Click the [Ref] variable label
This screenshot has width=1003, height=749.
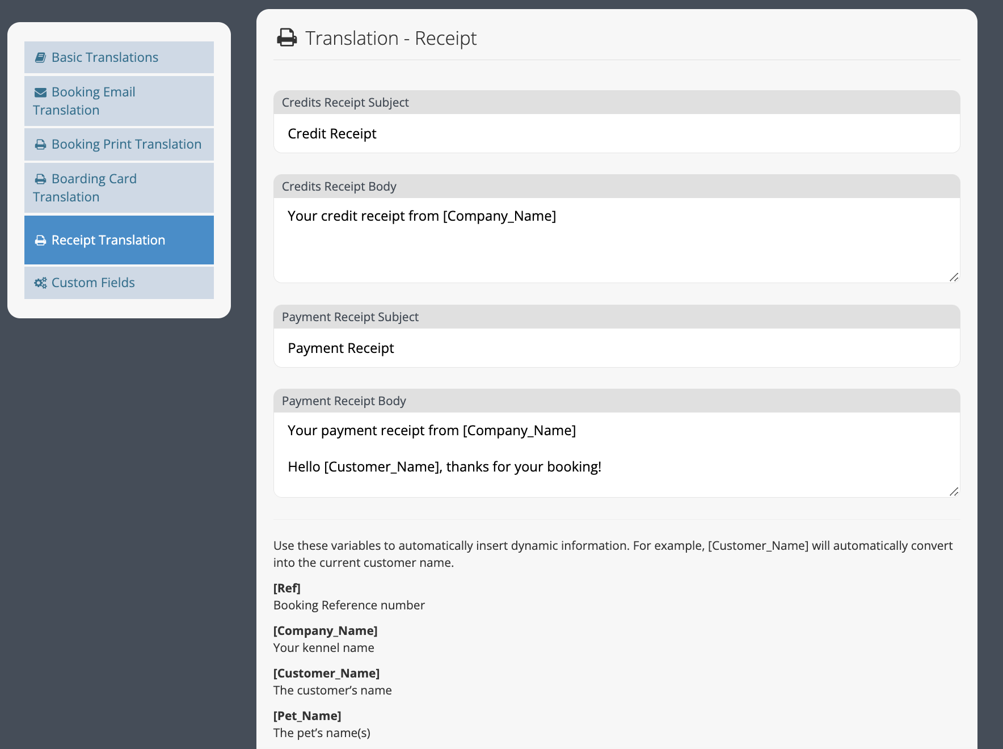tap(287, 588)
